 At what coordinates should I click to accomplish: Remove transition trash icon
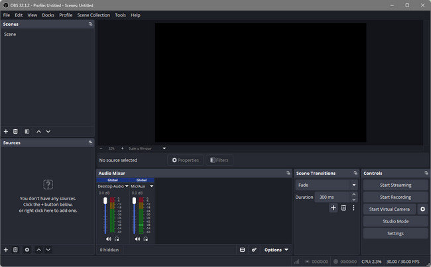(343, 207)
